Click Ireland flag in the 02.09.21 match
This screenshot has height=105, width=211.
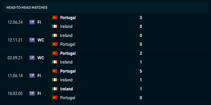pos(55,62)
